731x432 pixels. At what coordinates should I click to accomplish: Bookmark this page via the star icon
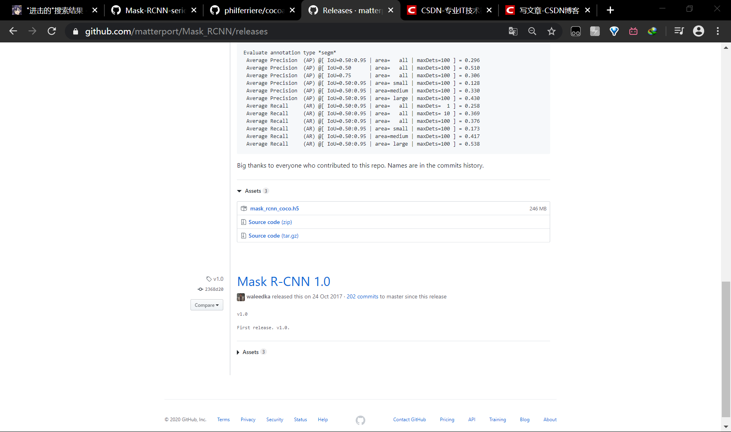tap(551, 31)
